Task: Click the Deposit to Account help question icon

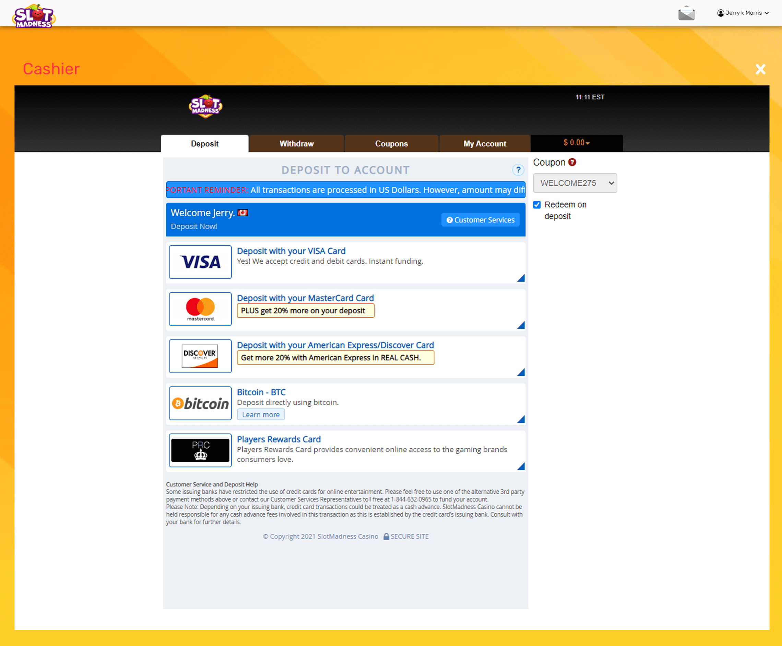Action: coord(518,170)
